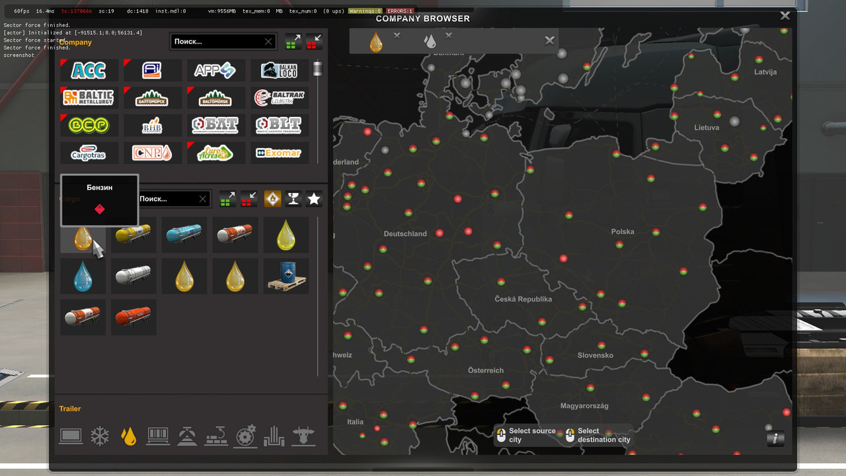Toggle the container trailer type

pos(158,436)
